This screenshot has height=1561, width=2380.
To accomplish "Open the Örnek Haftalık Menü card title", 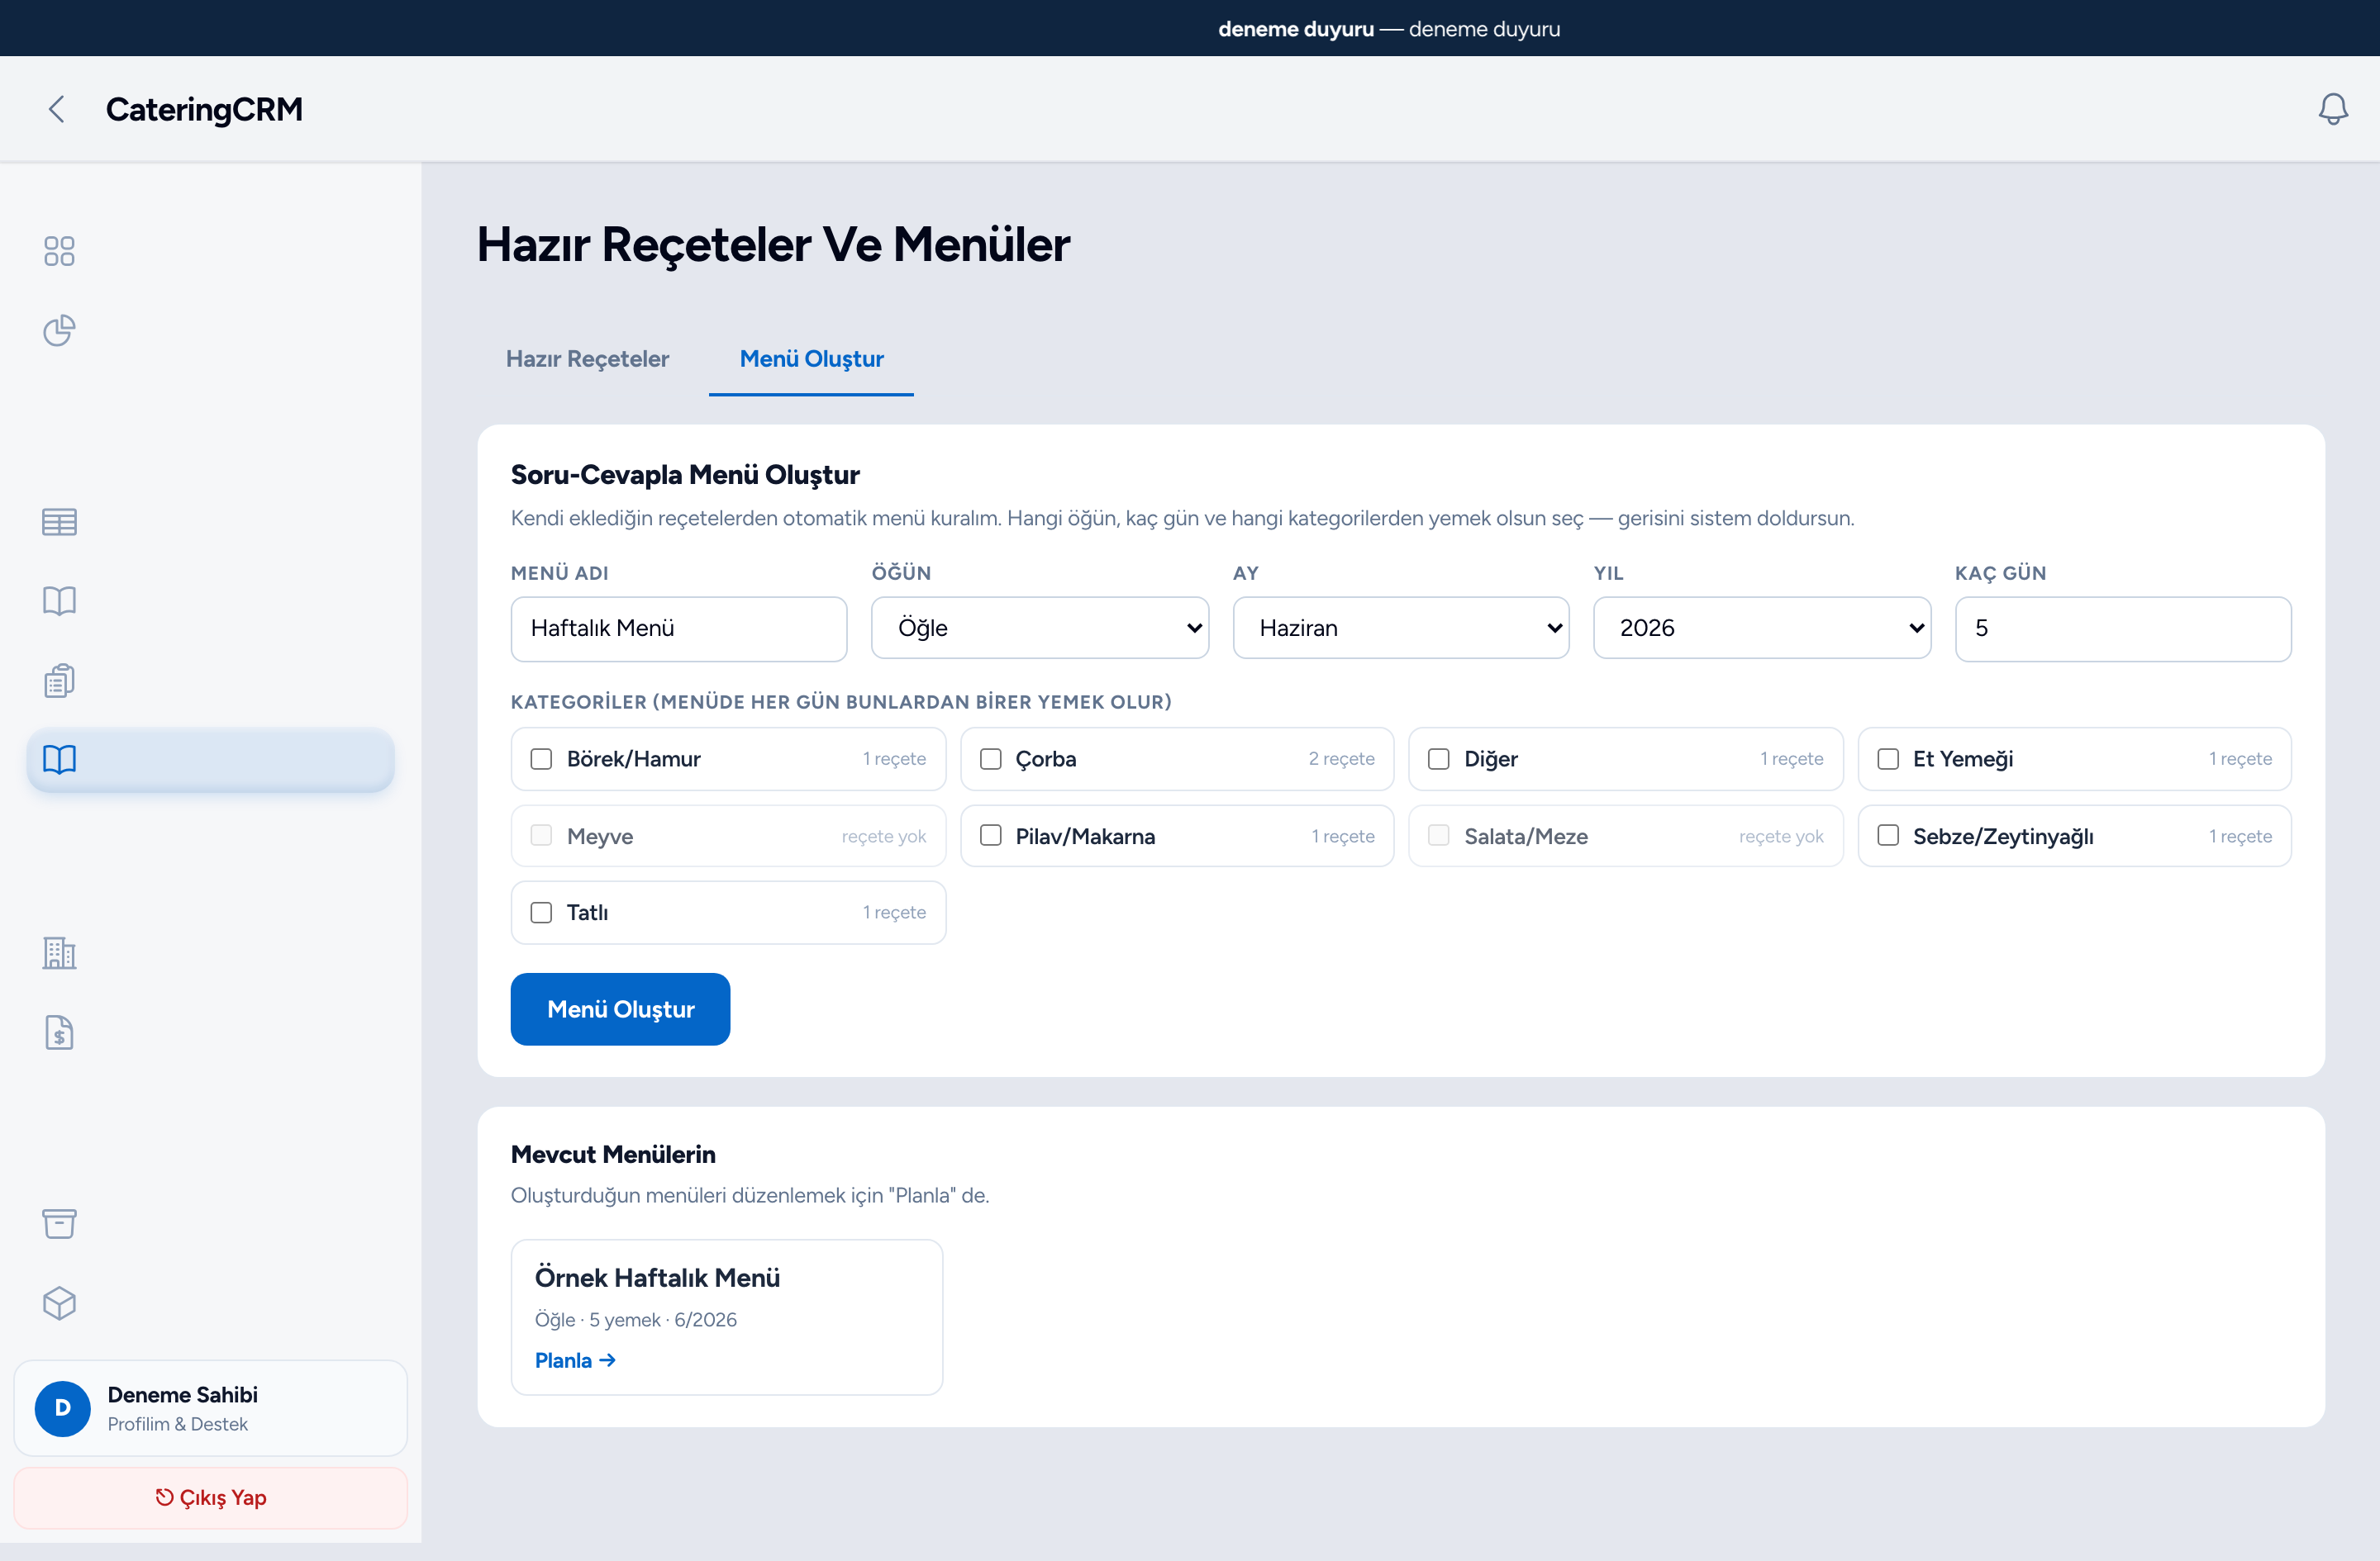I will [657, 1277].
